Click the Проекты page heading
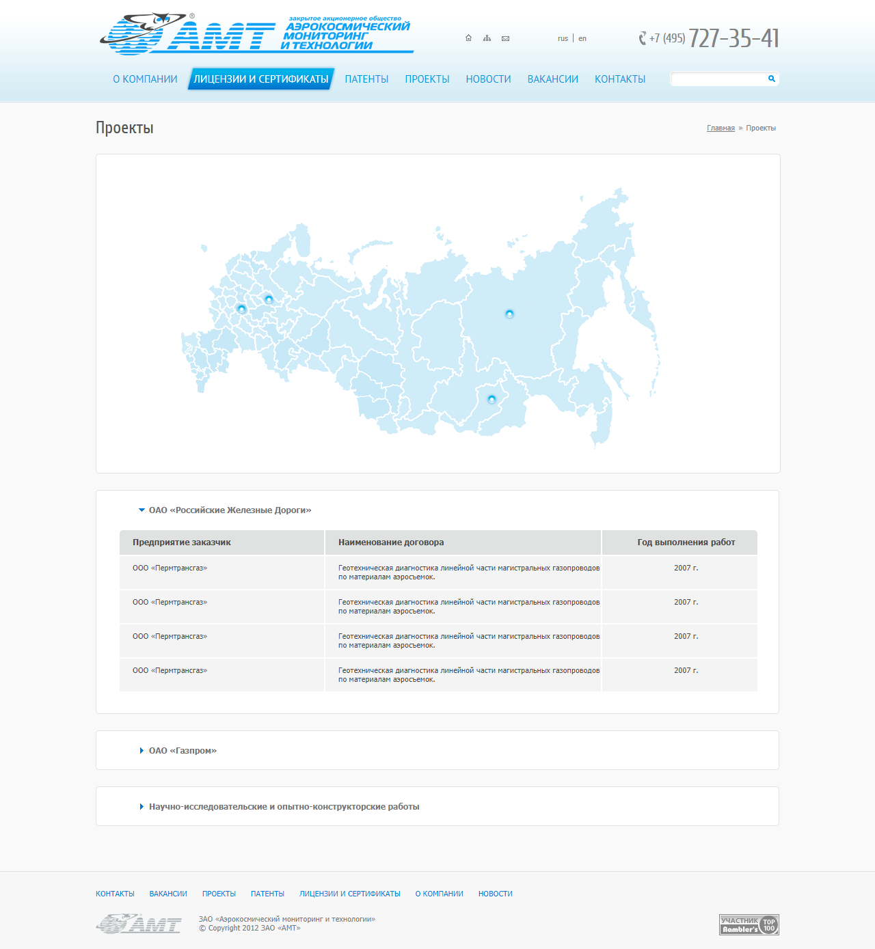The width and height of the screenshot is (875, 949). [x=124, y=128]
